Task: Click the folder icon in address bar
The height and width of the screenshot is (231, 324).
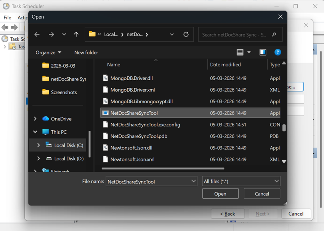Action: tap(92, 34)
